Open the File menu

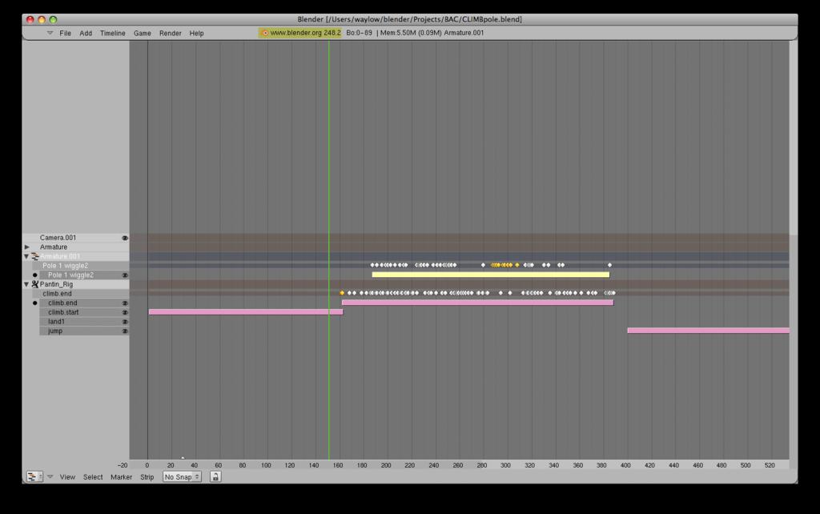coord(66,33)
